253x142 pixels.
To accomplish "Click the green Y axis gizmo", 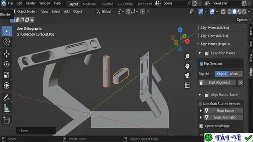I will tap(184, 36).
